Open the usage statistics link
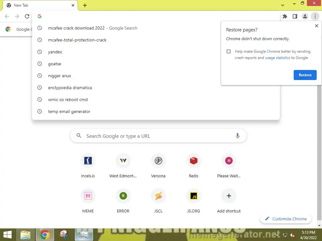Image resolution: width=322 pixels, height=241 pixels. pos(277,58)
